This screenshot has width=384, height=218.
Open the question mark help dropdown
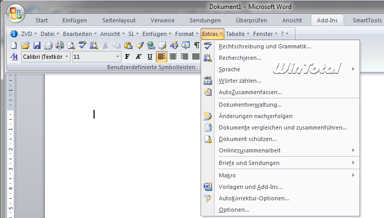[285, 34]
